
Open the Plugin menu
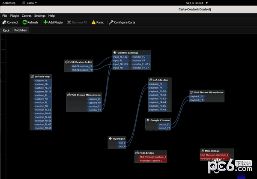tap(15, 16)
